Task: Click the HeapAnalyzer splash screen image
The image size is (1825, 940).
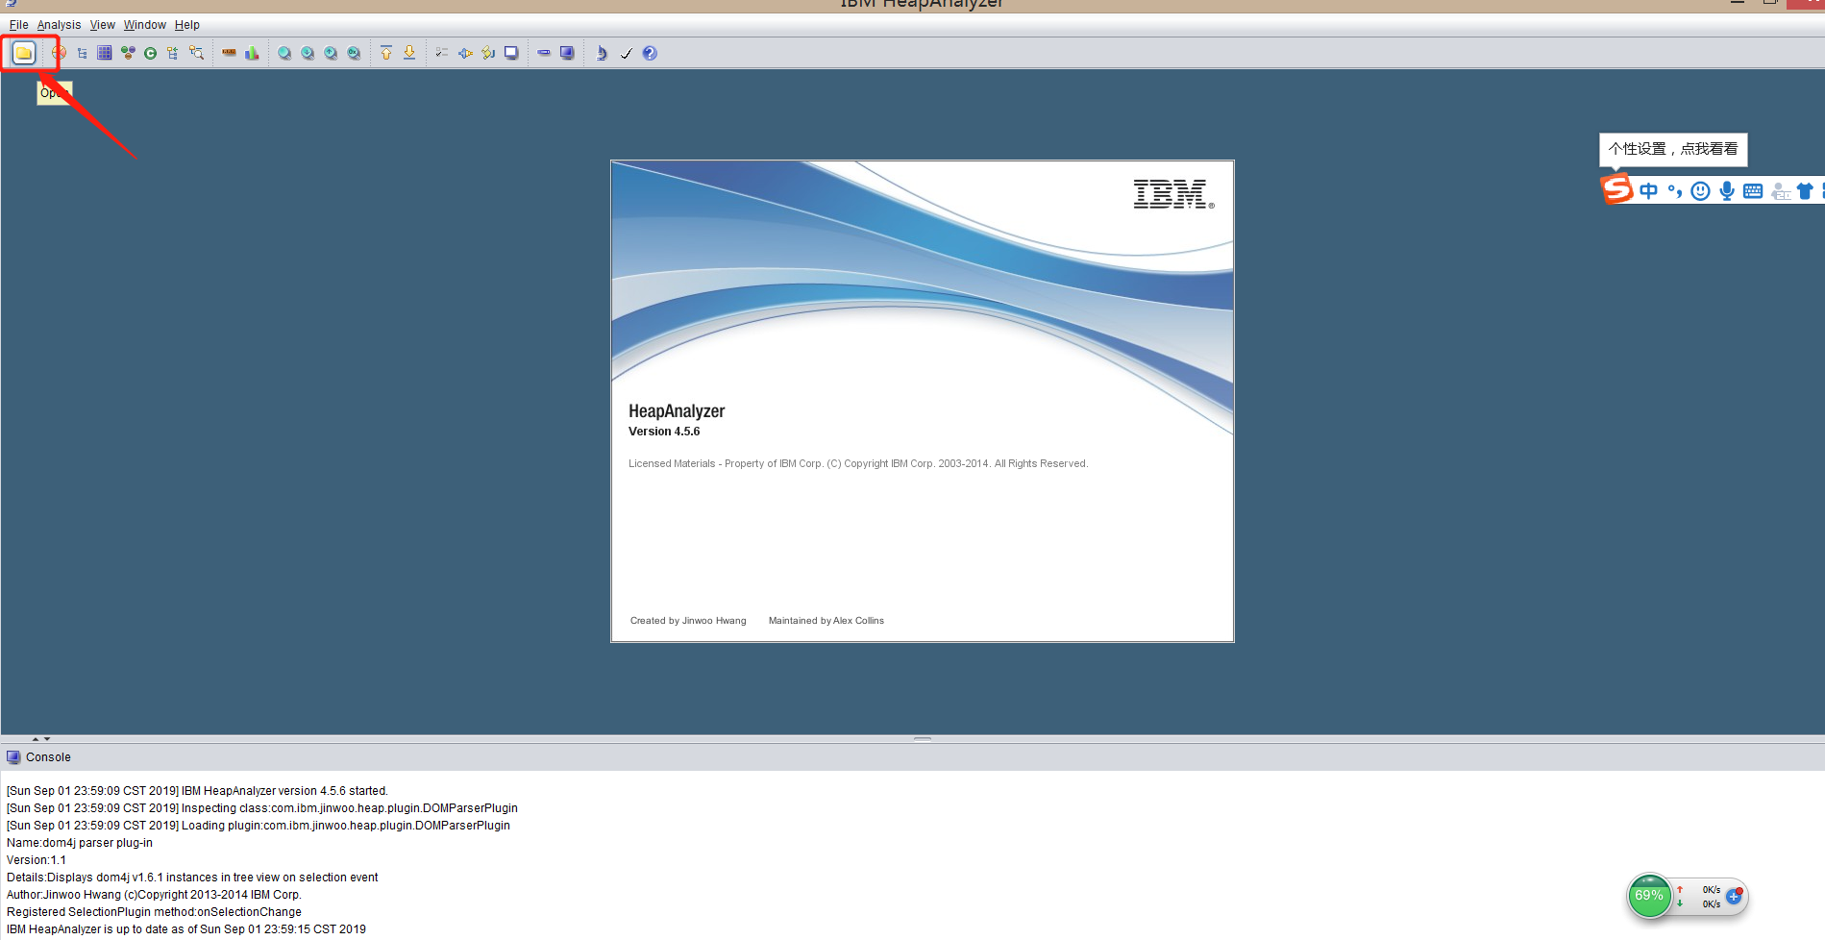Action: click(x=923, y=401)
